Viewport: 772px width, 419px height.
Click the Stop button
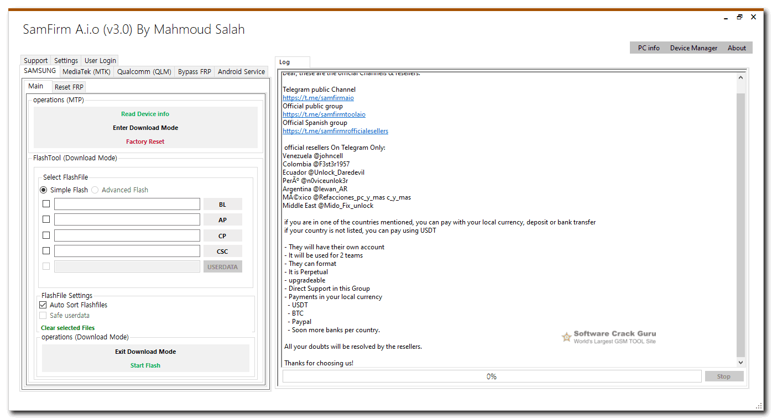pos(724,376)
